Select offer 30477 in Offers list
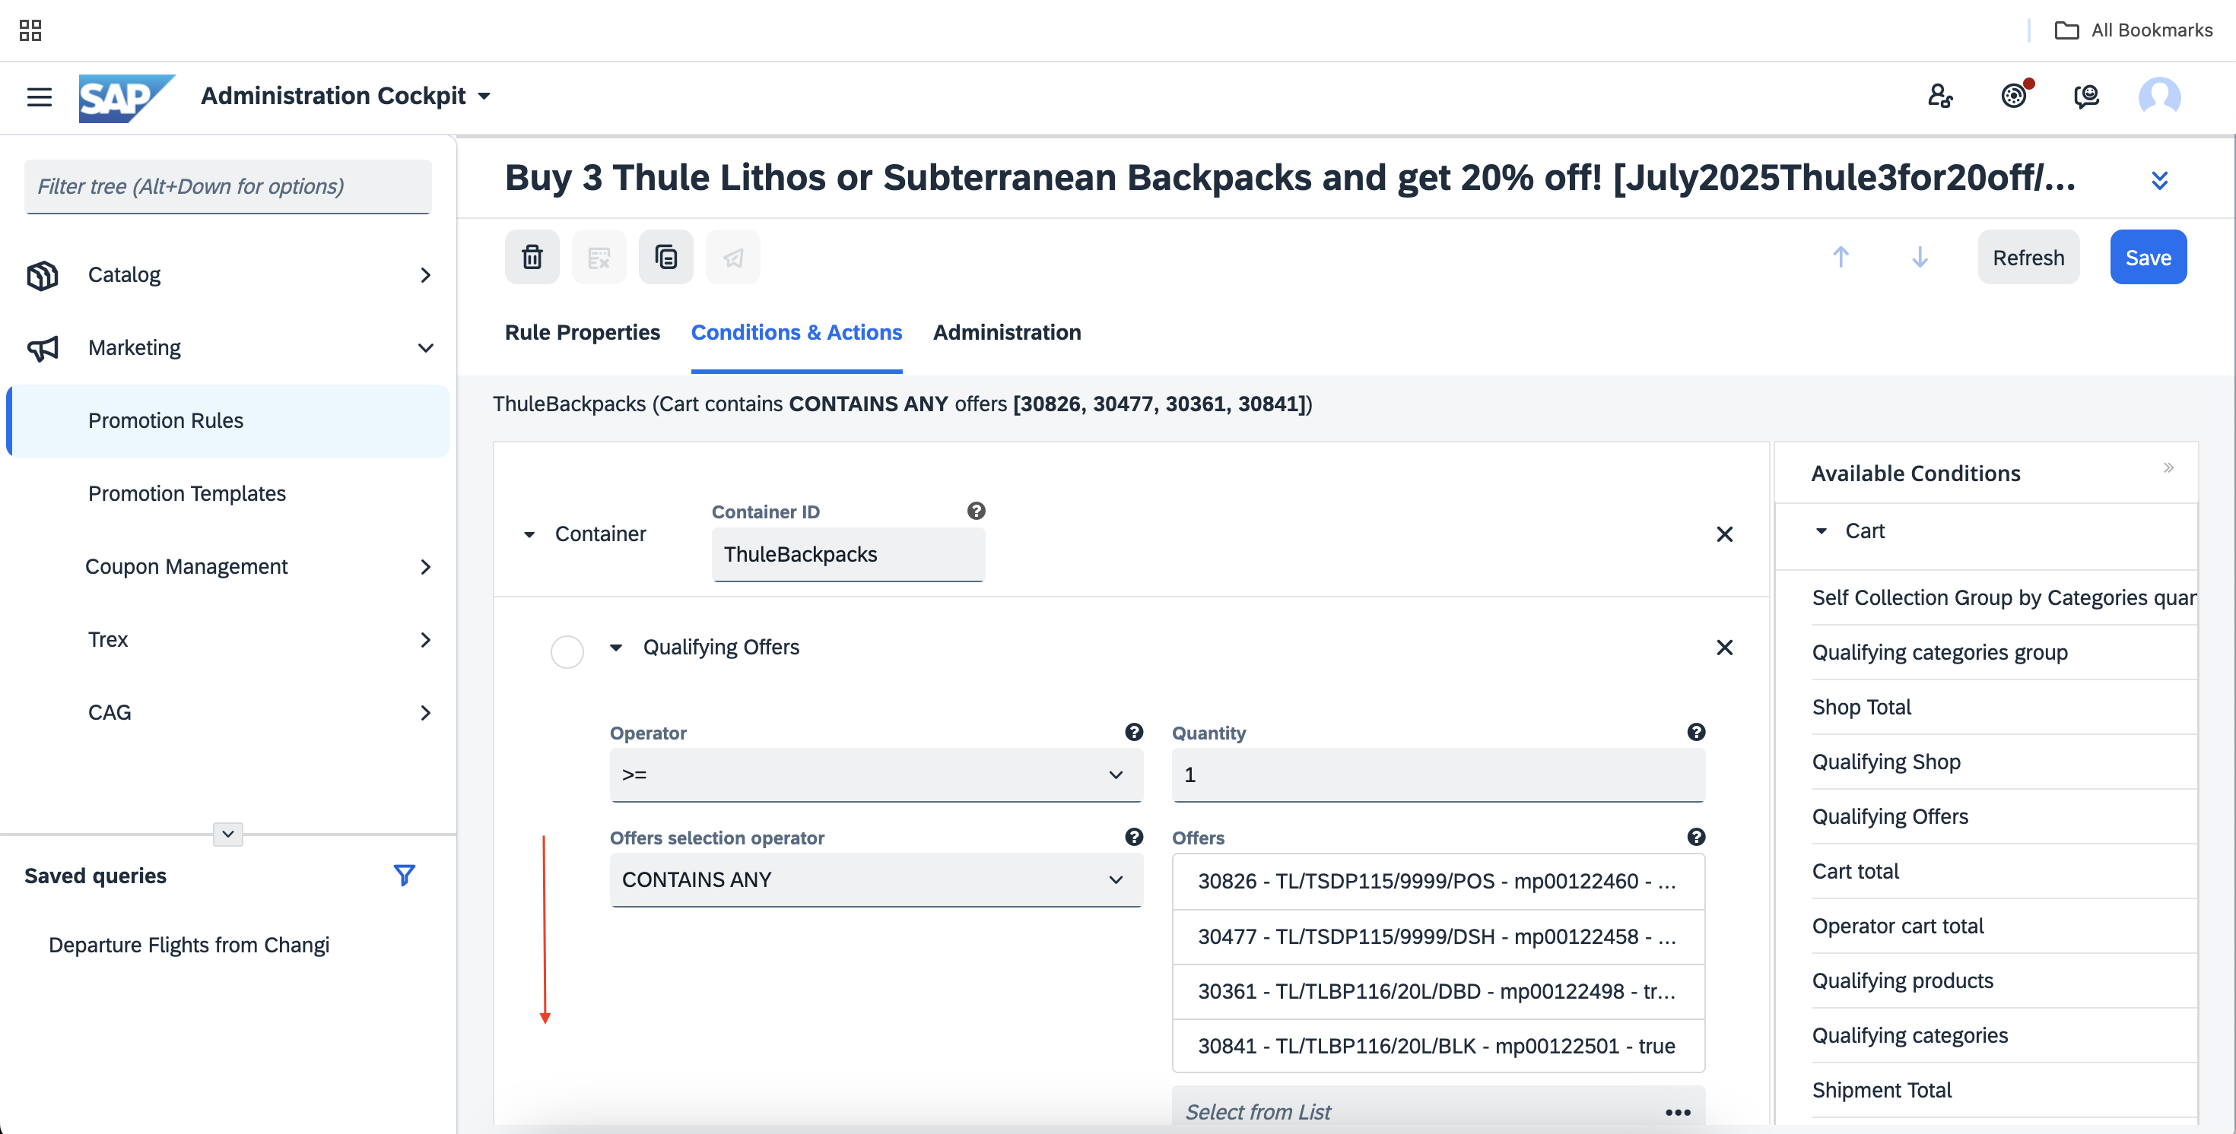Image resolution: width=2236 pixels, height=1134 pixels. click(x=1437, y=937)
